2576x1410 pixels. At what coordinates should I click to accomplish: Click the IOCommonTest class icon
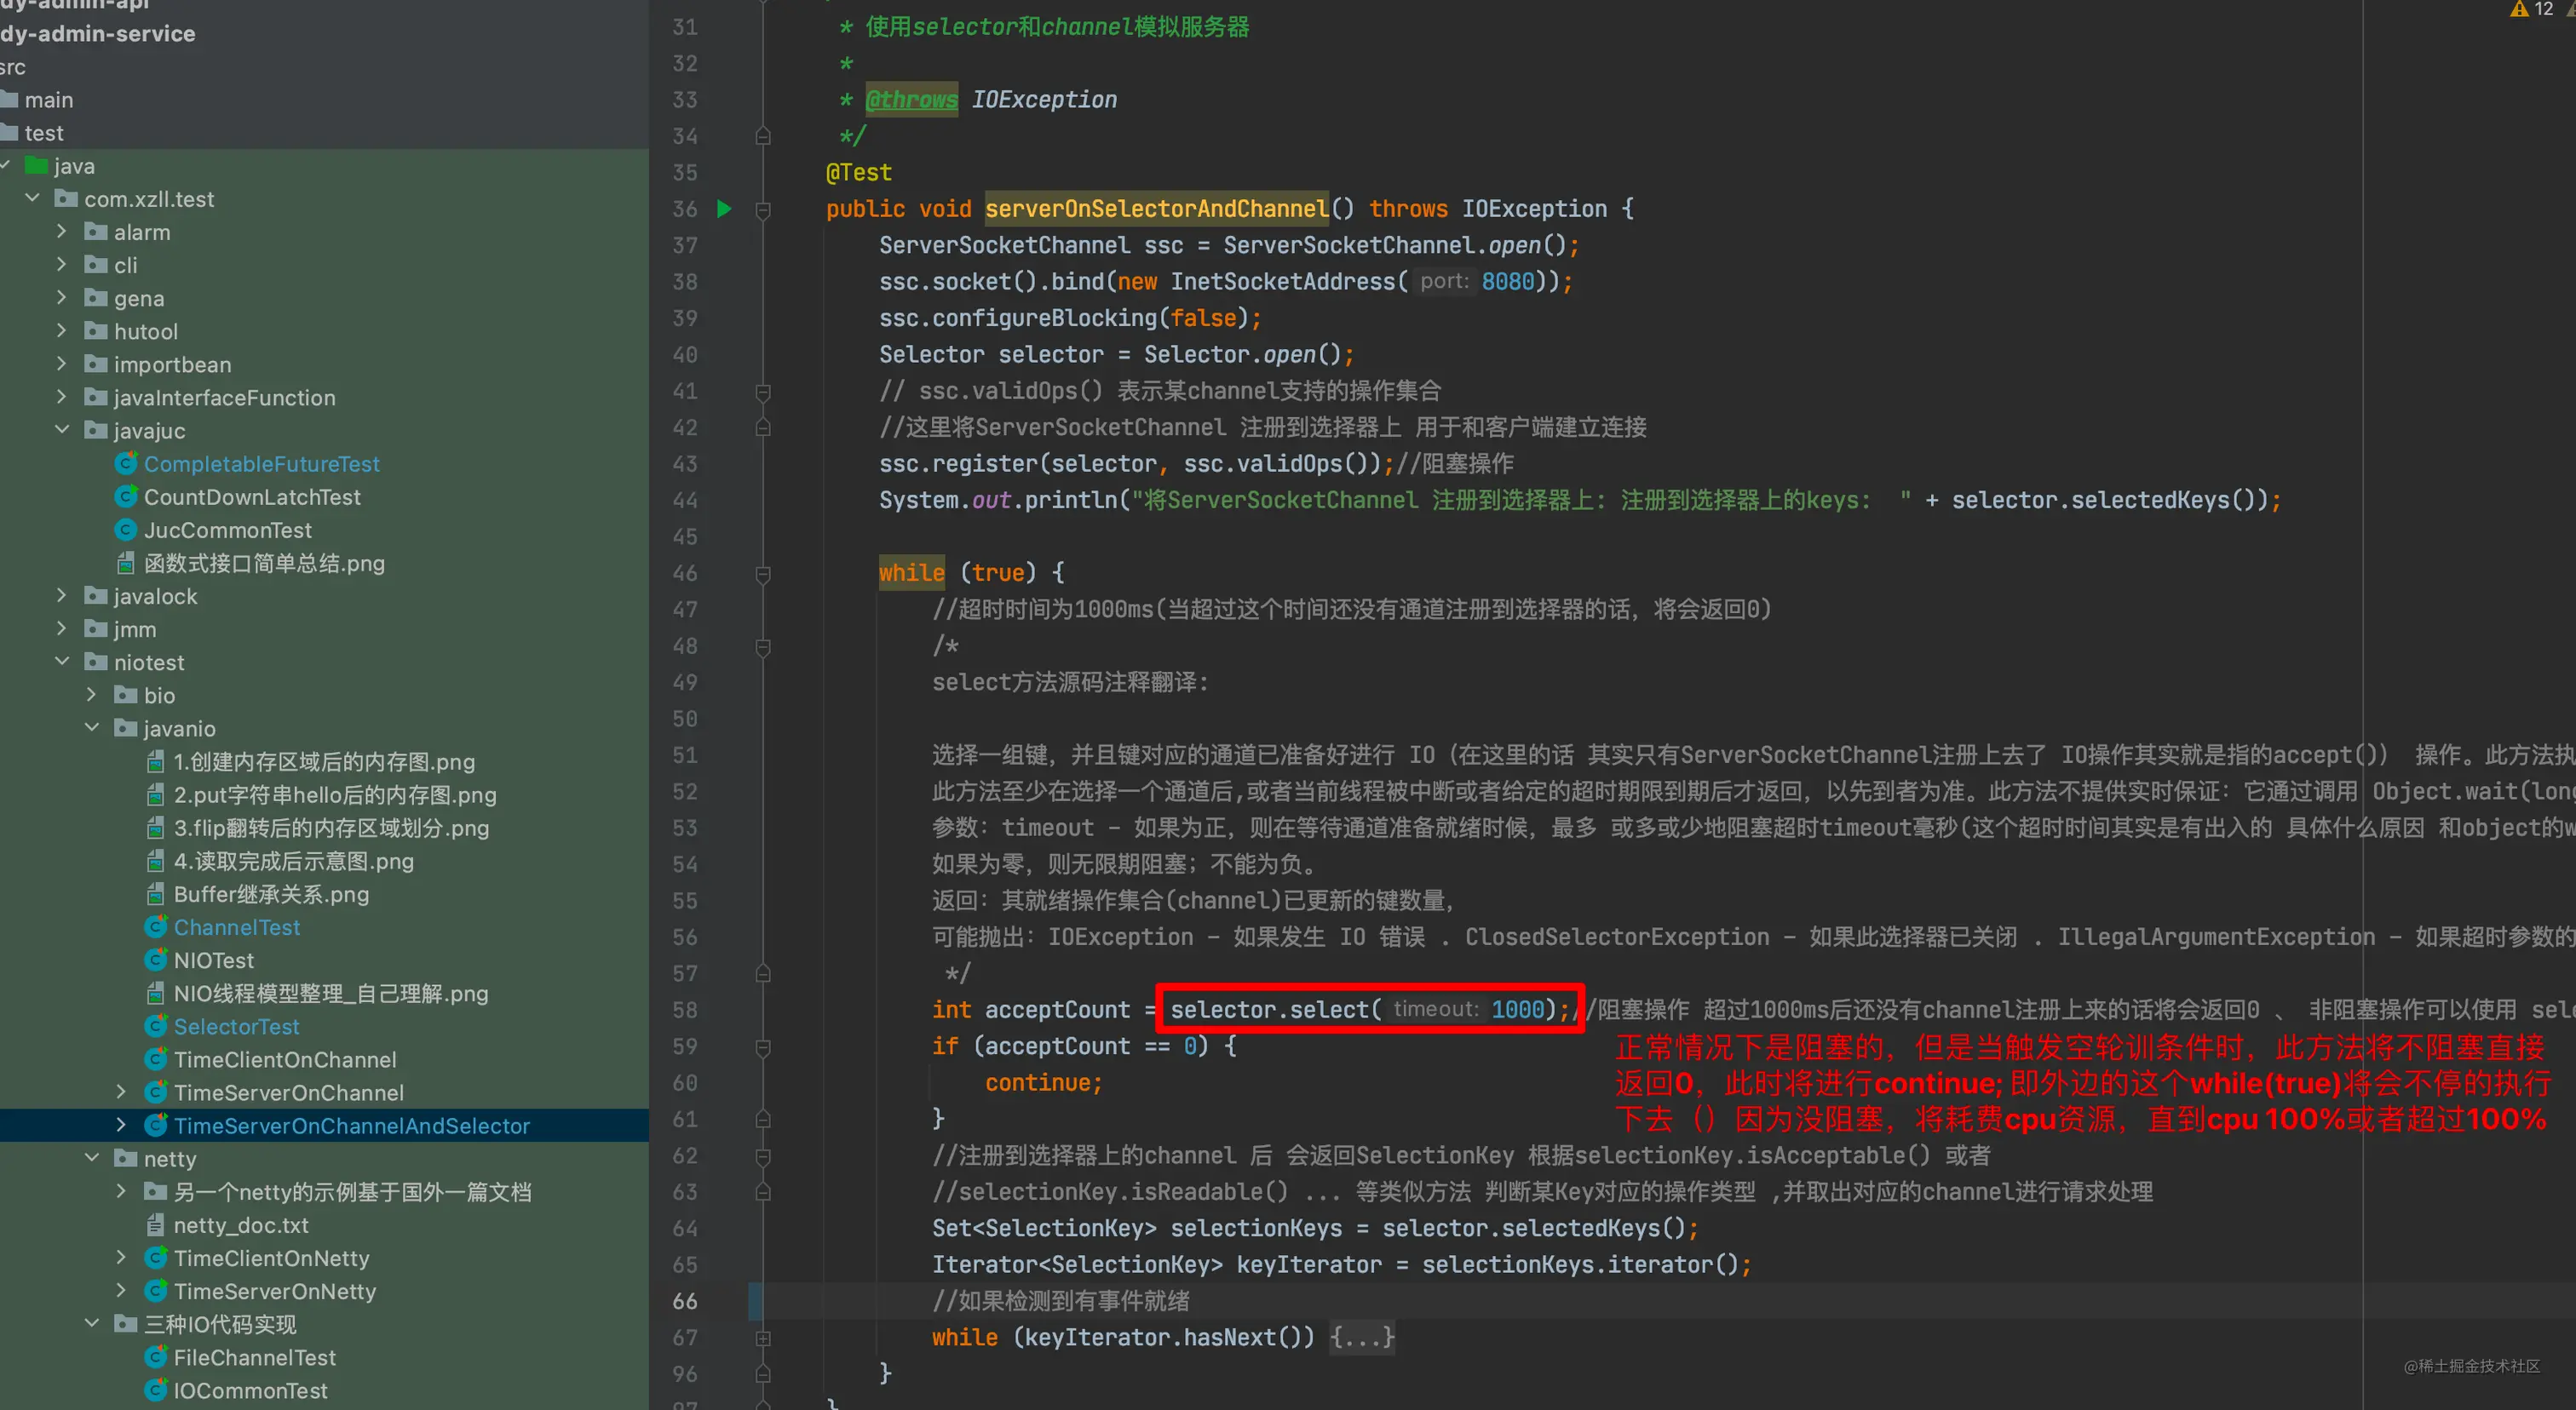pyautogui.click(x=156, y=1390)
